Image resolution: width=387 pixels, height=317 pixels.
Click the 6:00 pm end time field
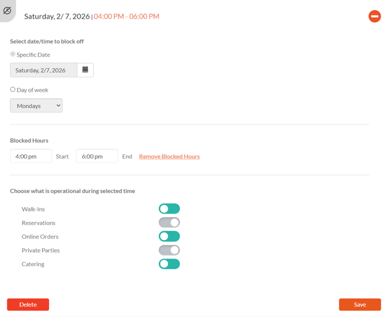97,156
